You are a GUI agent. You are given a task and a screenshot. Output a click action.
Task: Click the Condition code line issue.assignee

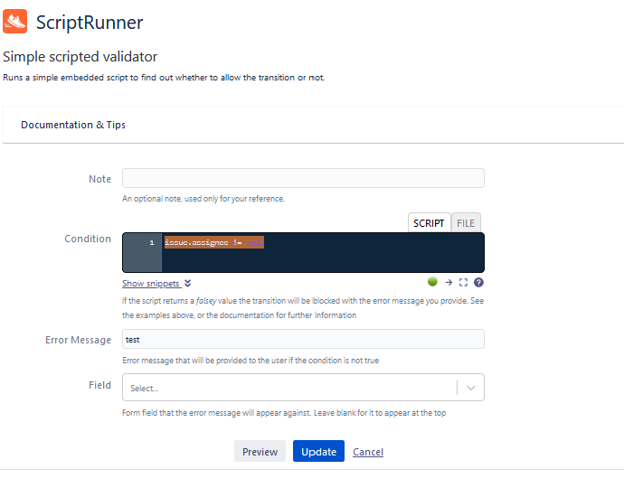[x=214, y=242]
